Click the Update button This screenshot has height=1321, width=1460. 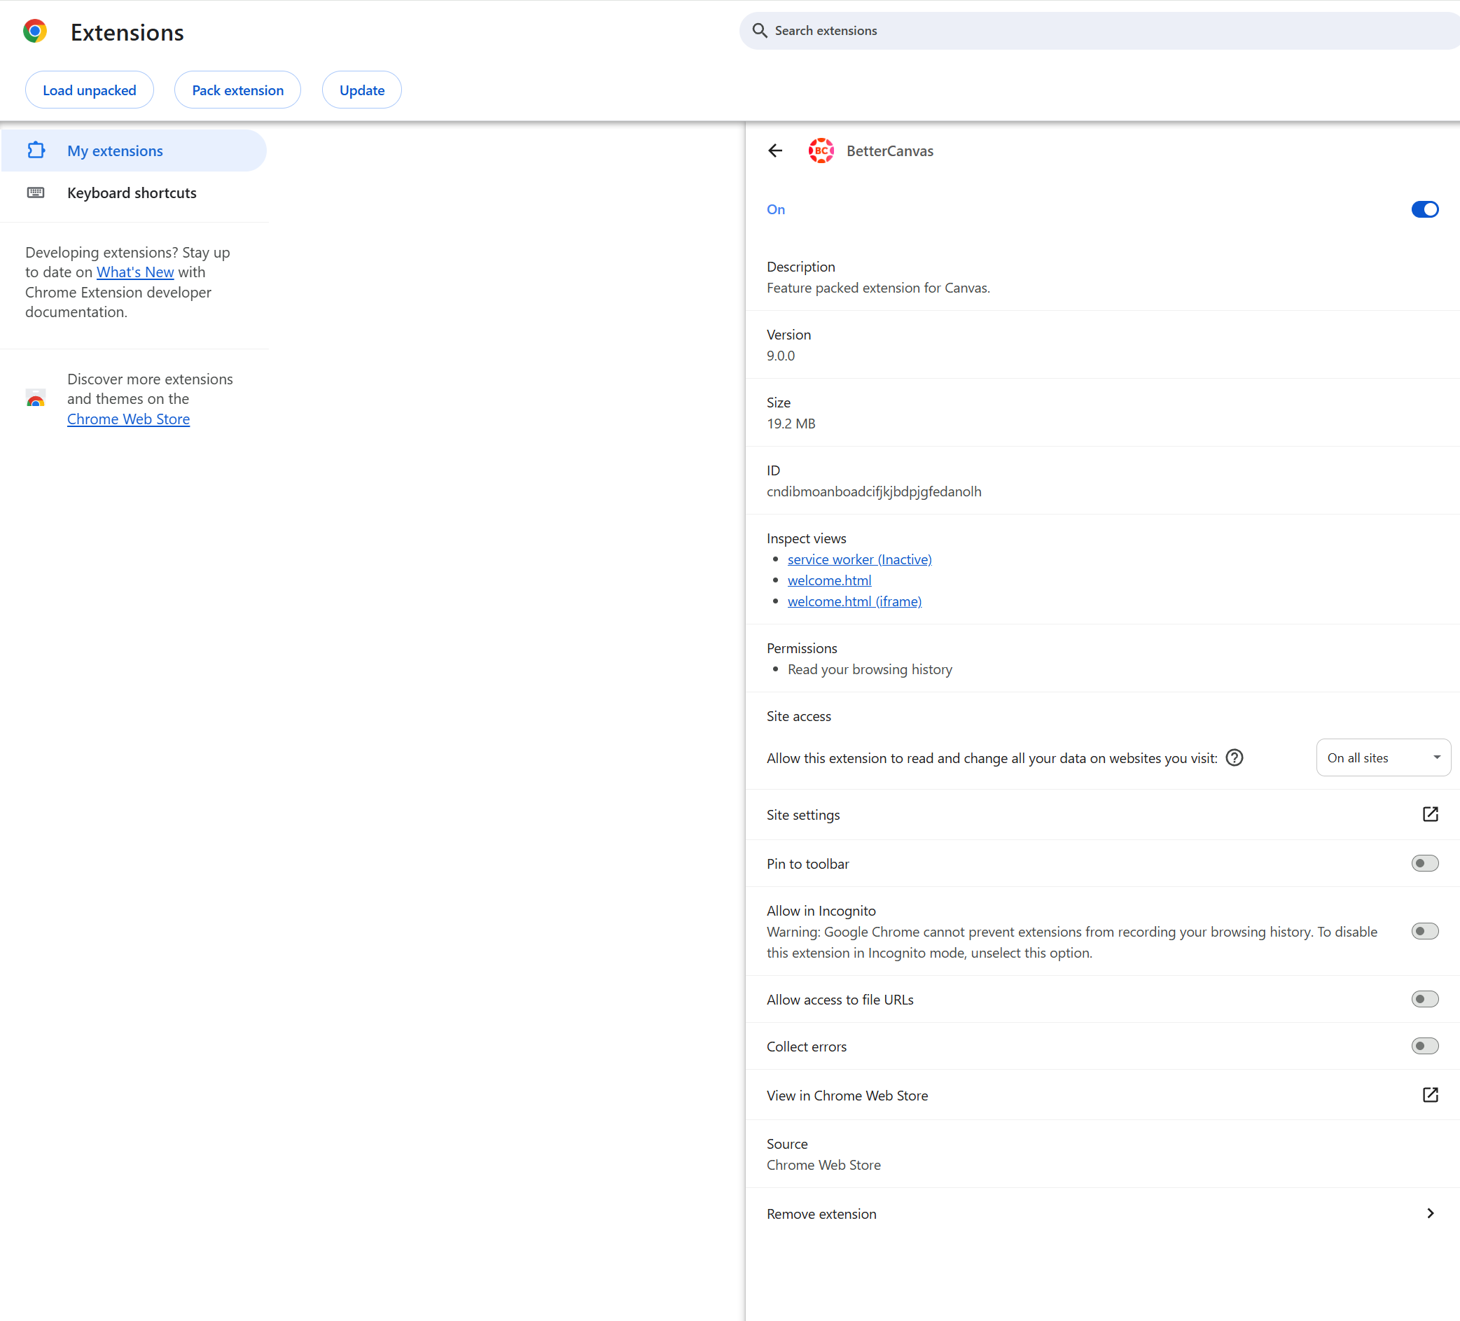pyautogui.click(x=361, y=90)
